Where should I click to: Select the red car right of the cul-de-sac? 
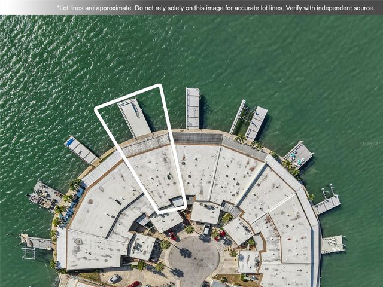click(220, 236)
